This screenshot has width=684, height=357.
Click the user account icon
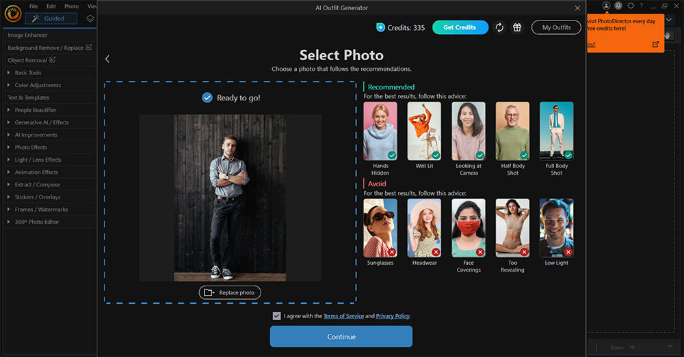pos(606,5)
